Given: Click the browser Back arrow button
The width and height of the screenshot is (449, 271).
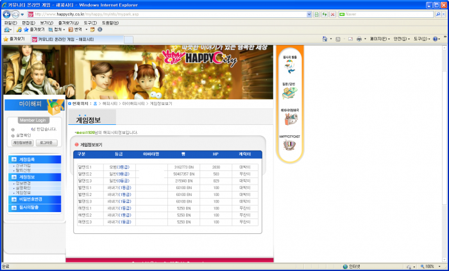Looking at the screenshot, I should point(7,14).
